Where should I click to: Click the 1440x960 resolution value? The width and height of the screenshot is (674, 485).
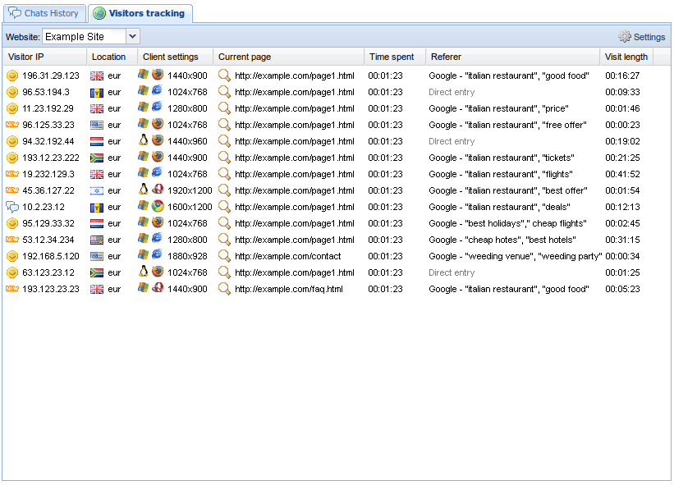(x=187, y=141)
